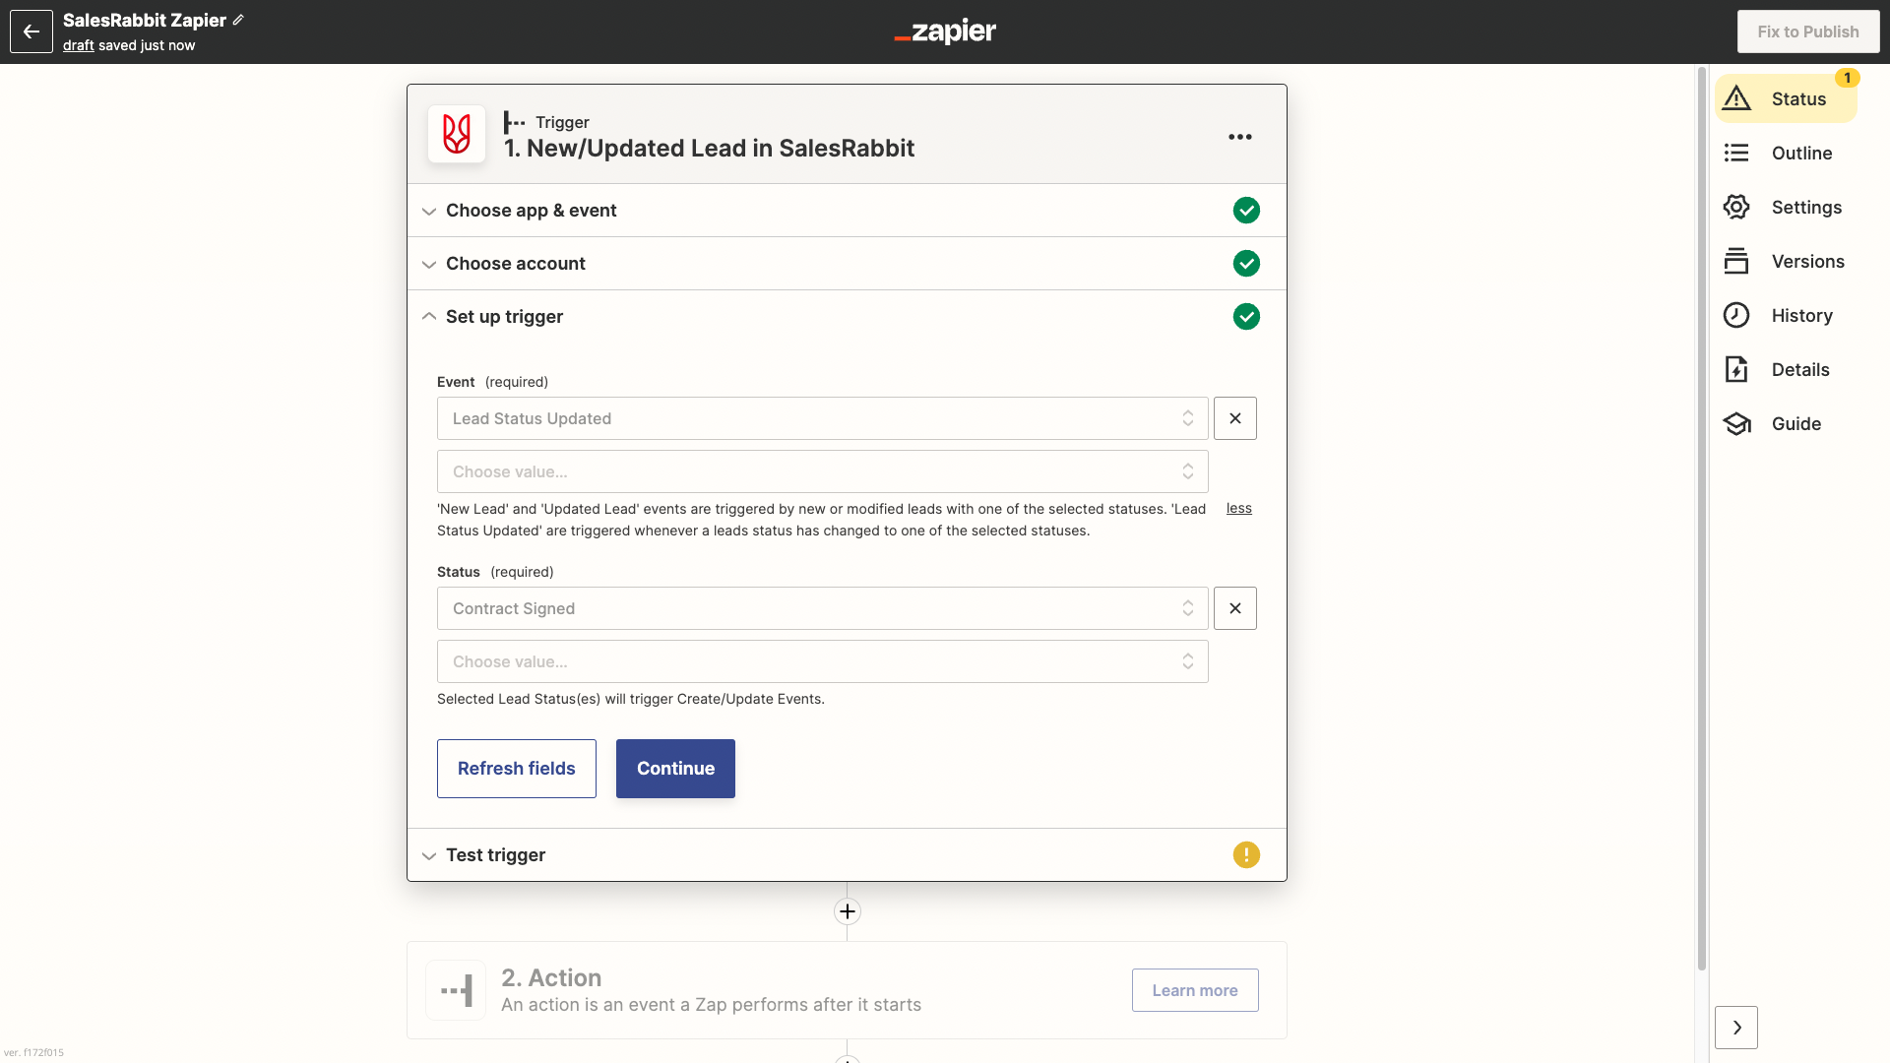This screenshot has width=1890, height=1063.
Task: Open the trigger step three-dot menu
Action: click(x=1240, y=137)
